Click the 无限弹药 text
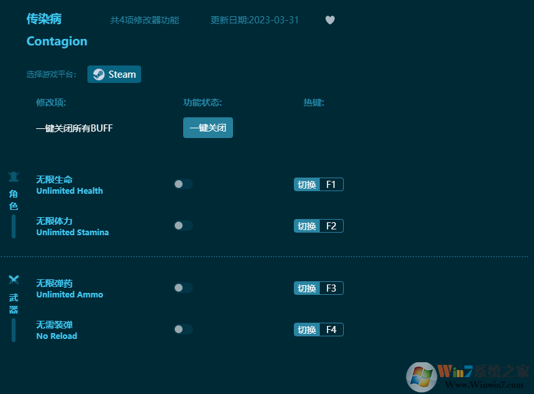This screenshot has width=534, height=394. click(54, 283)
